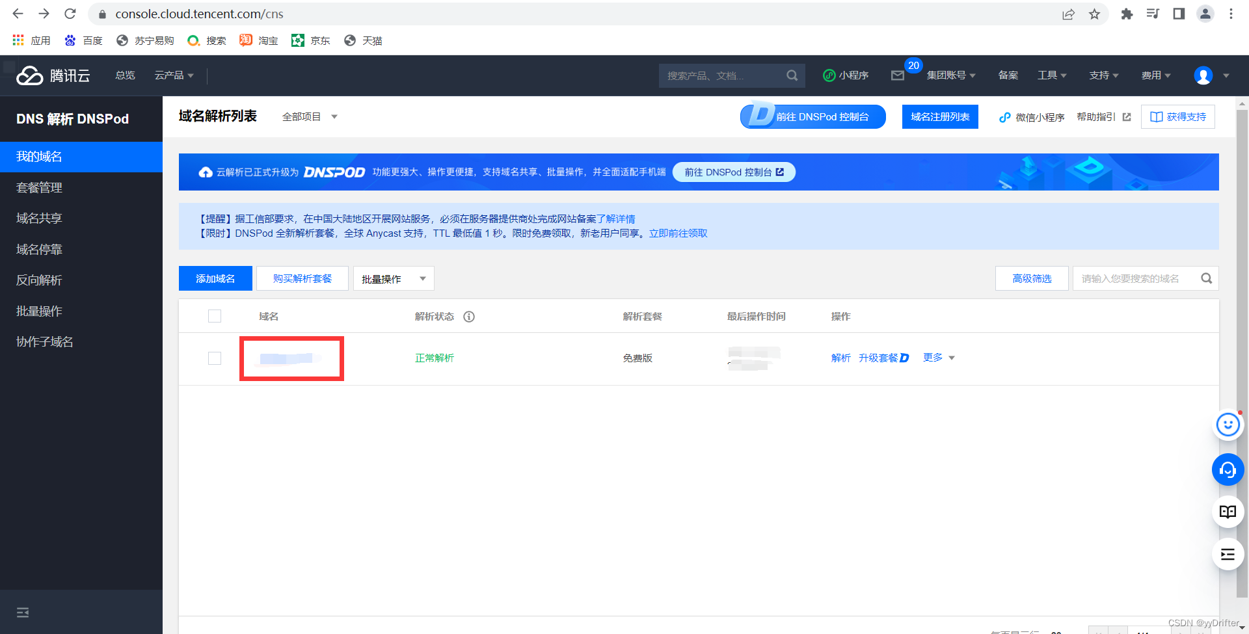Viewport: 1249px width, 634px height.
Task: Click the 添加域名 button
Action: pyautogui.click(x=215, y=279)
